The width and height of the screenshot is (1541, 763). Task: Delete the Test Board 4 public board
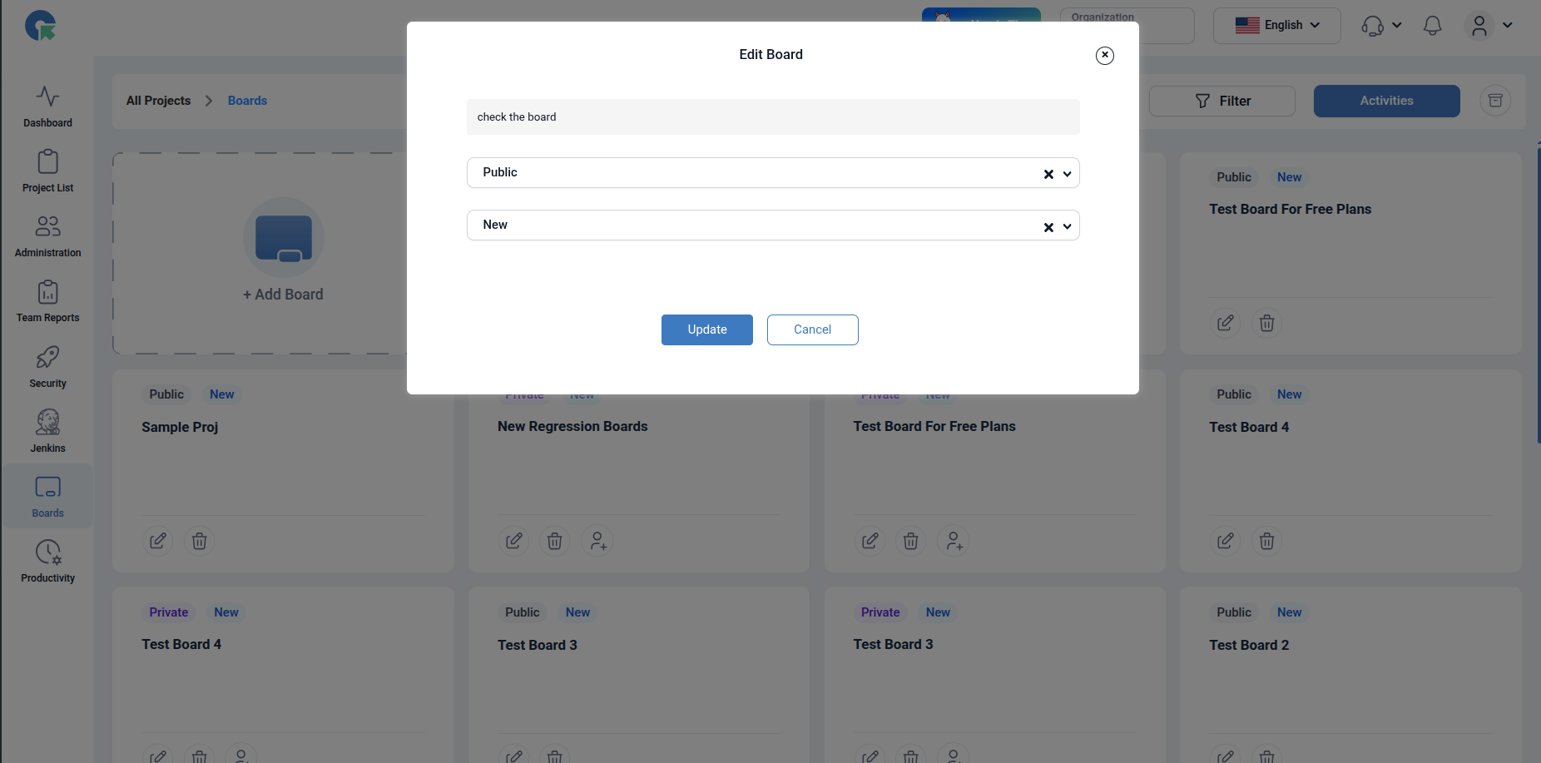(1266, 541)
